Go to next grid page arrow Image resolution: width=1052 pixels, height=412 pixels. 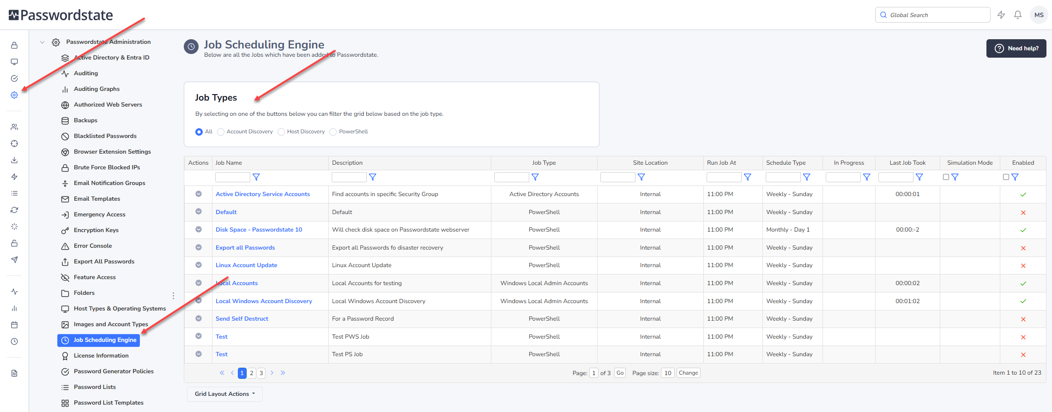point(272,373)
